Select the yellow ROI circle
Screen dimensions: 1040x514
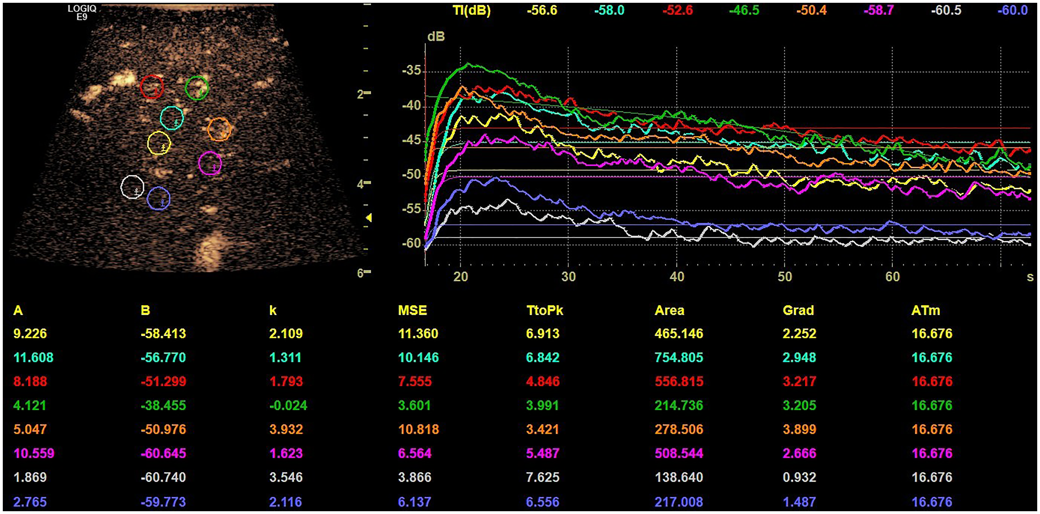159,143
